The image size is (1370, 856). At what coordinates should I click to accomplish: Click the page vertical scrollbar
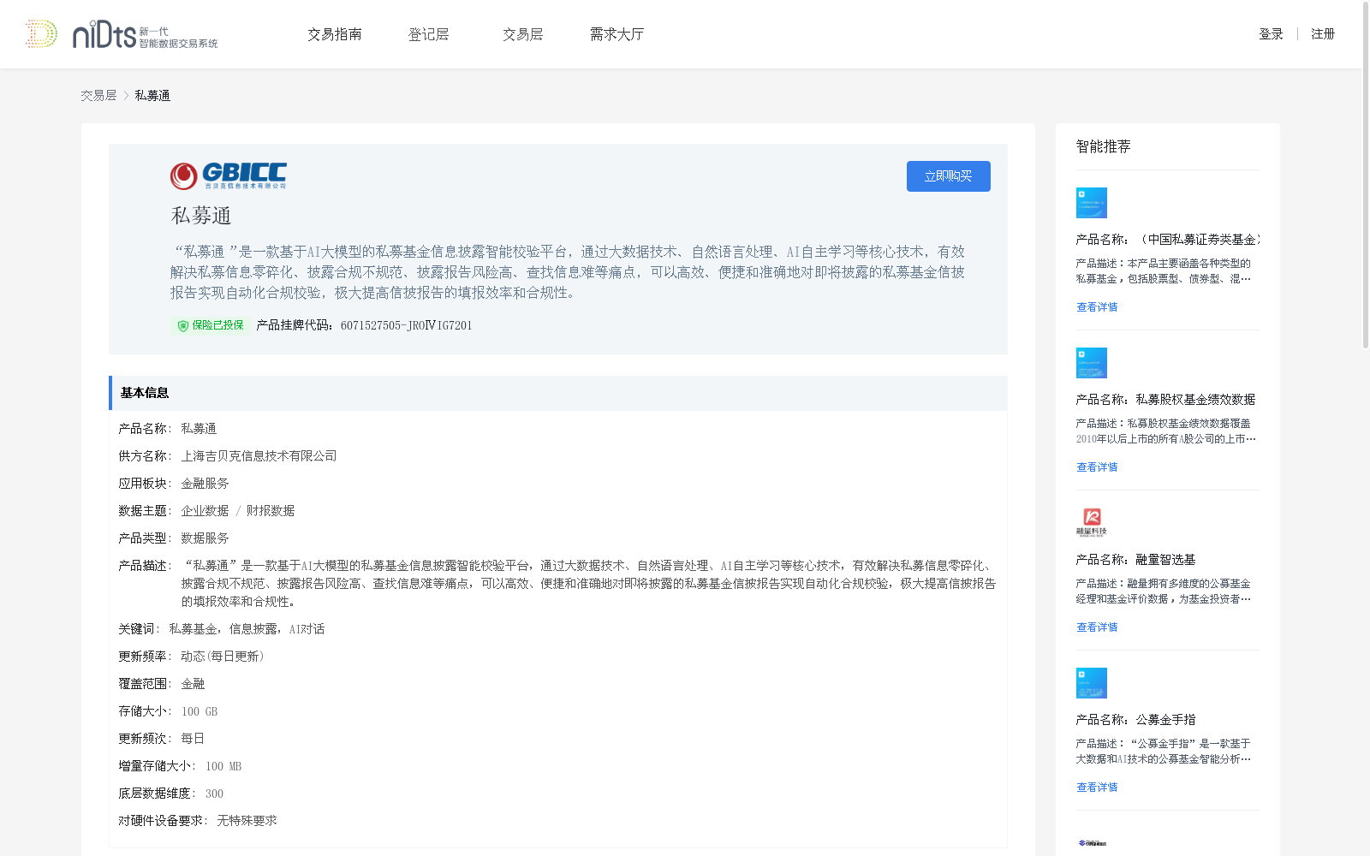[1366, 175]
